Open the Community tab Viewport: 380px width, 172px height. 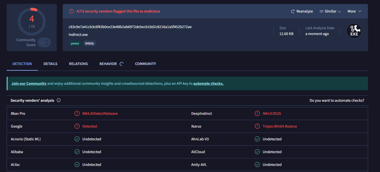[145, 64]
